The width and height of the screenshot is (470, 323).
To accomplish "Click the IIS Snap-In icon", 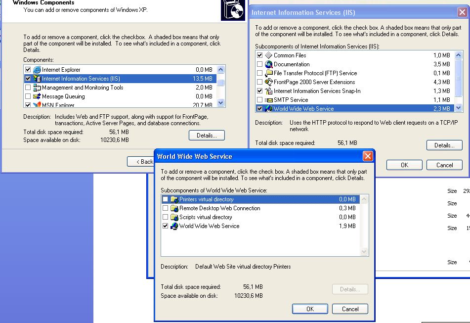I will (x=268, y=91).
